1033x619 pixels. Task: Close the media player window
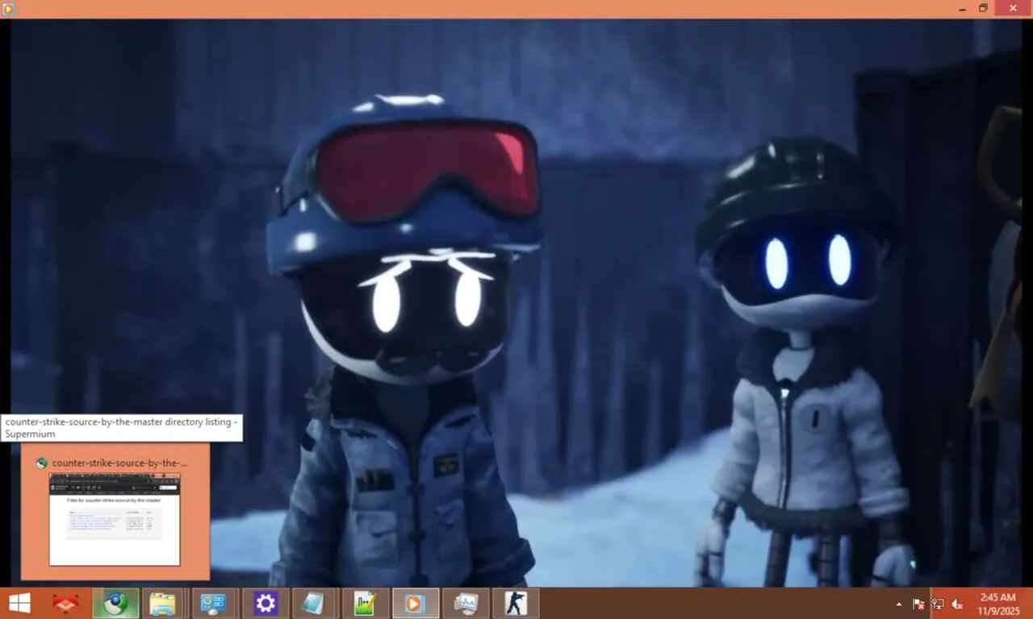1013,8
